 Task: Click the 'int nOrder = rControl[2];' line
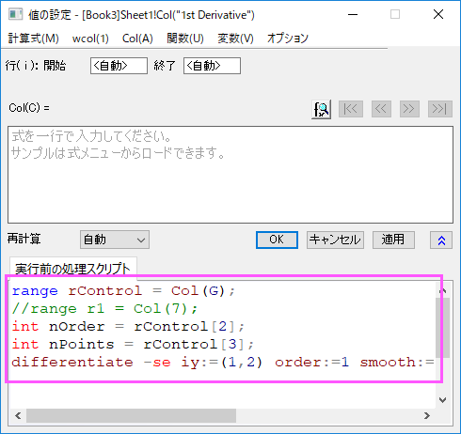[128, 327]
